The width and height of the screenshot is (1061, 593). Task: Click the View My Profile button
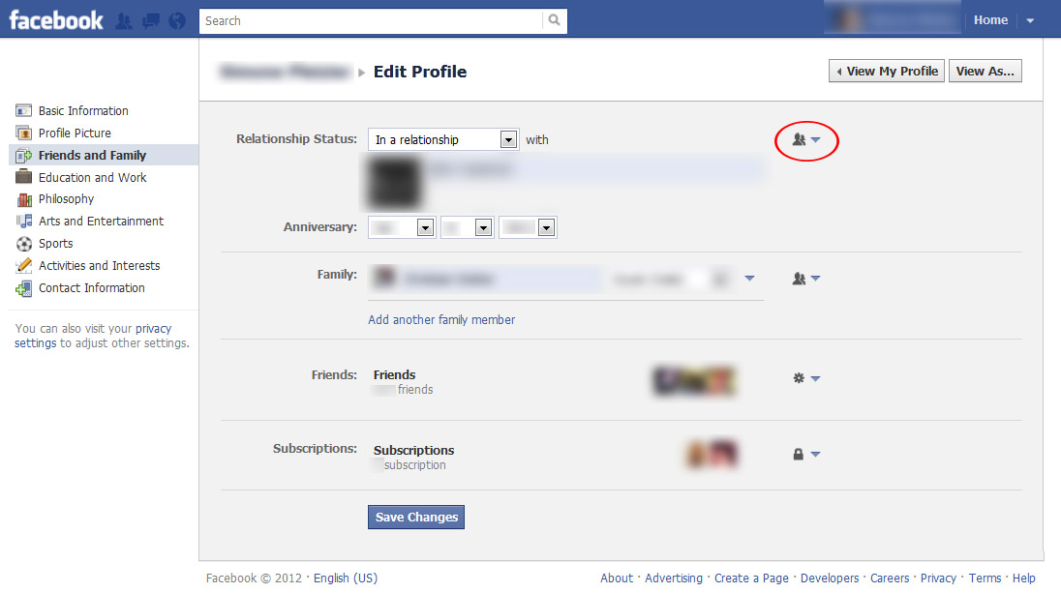click(886, 72)
